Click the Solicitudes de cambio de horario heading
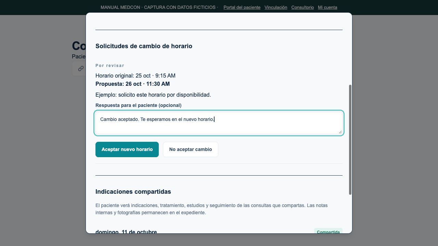438x246 pixels. click(x=144, y=46)
